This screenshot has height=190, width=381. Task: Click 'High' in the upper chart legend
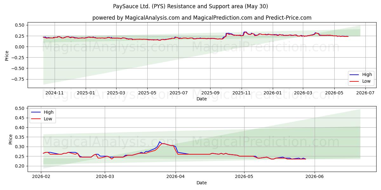coord(367,75)
